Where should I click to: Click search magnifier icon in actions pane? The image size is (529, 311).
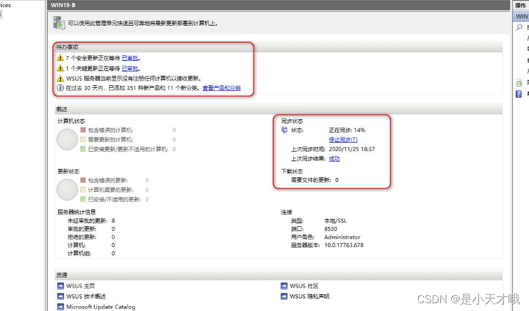[519, 27]
